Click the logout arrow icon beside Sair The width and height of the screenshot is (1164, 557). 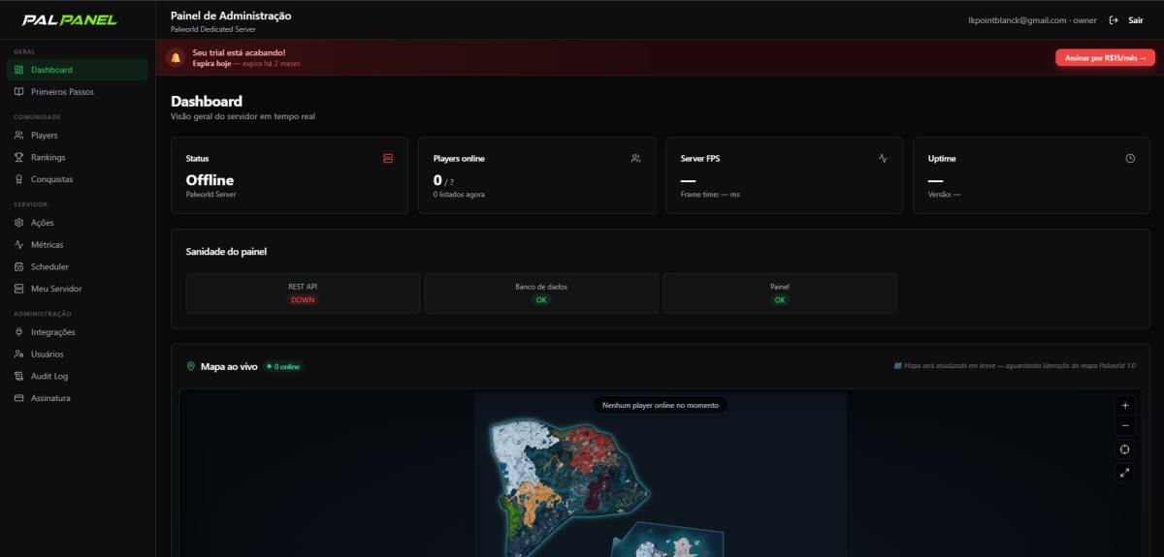[x=1114, y=19]
